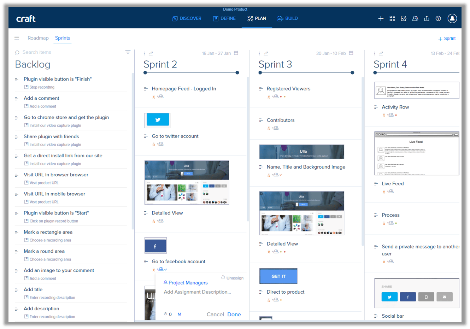470x329 pixels.
Task: Select the M size in assignment popup
Action: 179,314
